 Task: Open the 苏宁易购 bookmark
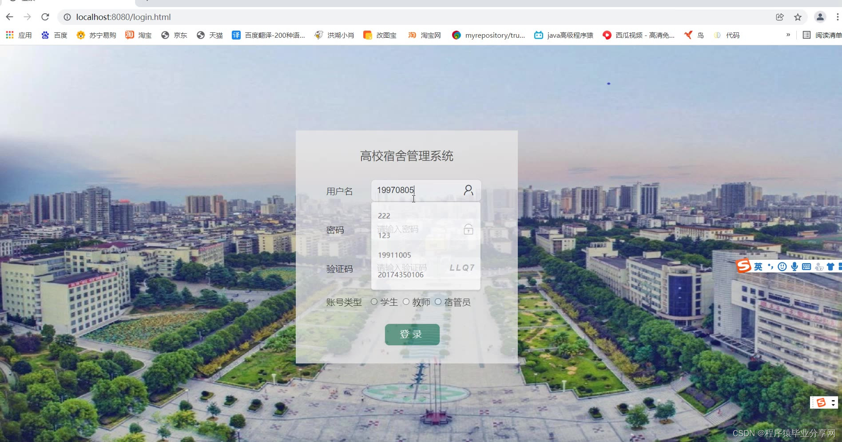pyautogui.click(x=96, y=35)
